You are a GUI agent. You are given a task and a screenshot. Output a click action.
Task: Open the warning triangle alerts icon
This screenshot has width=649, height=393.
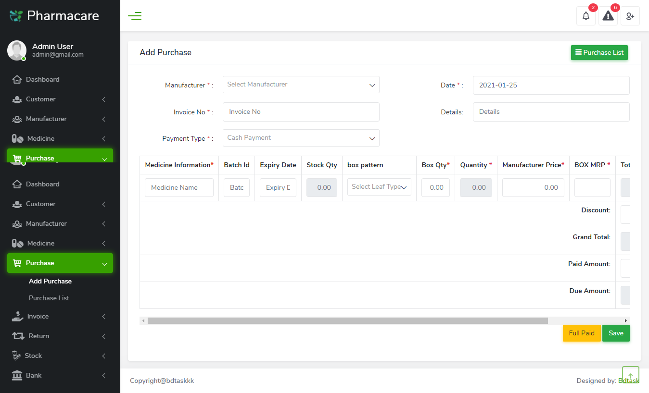point(608,16)
